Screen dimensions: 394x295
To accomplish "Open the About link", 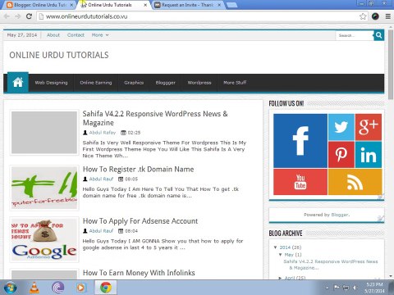I will (53, 35).
